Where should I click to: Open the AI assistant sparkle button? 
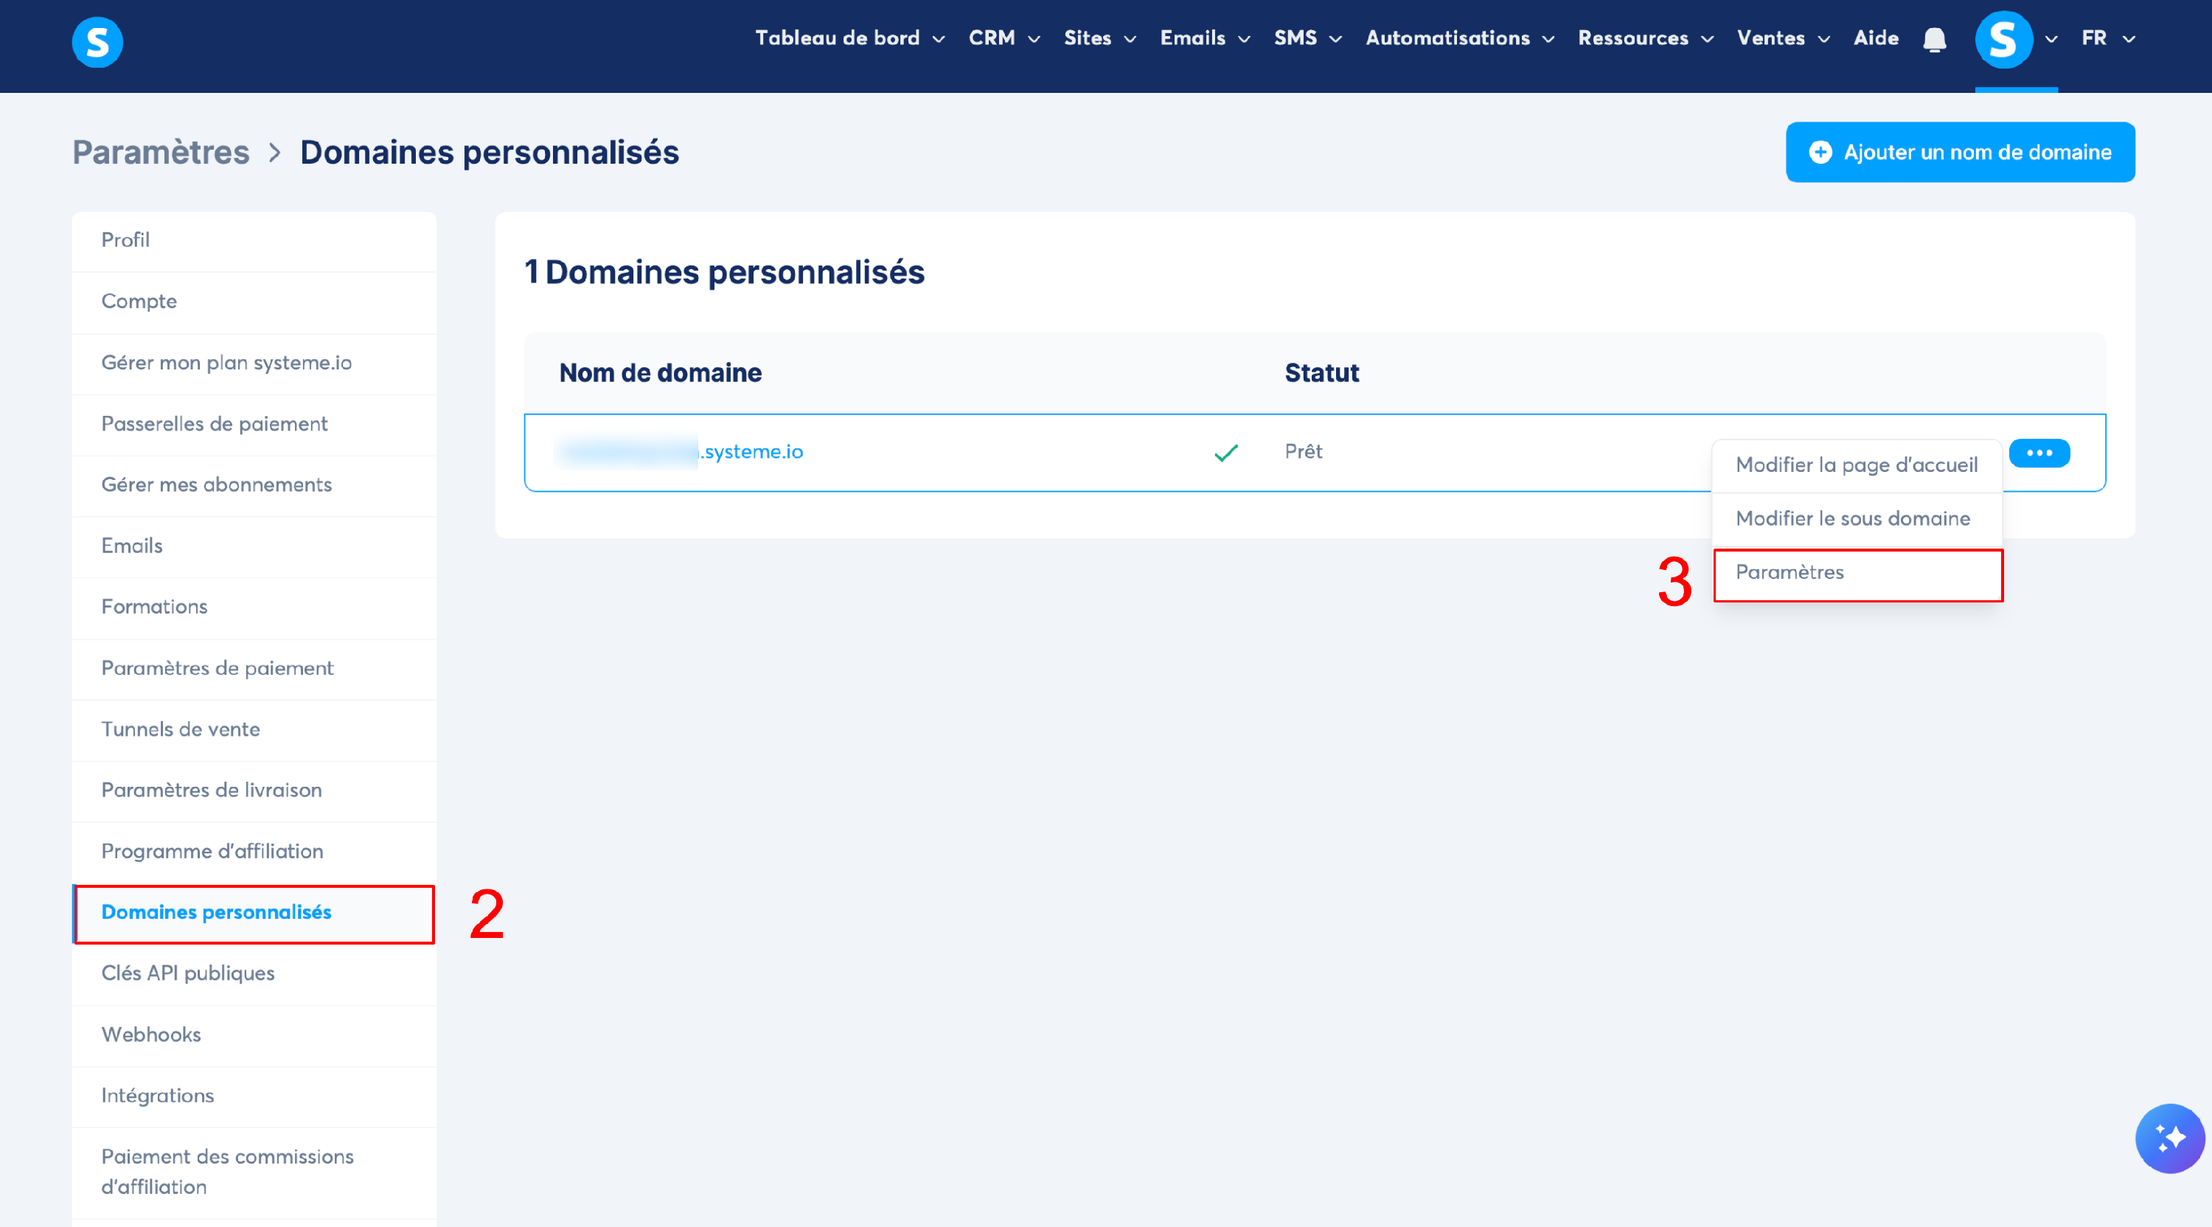(2169, 1138)
